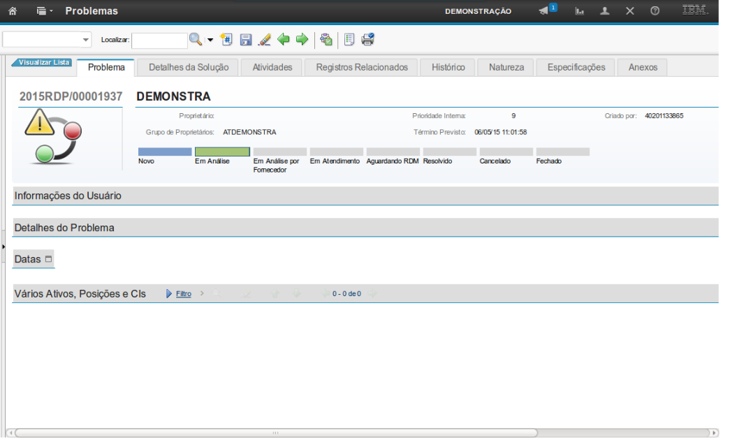This screenshot has width=737, height=440.
Task: Click the Help question mark icon
Action: (x=655, y=11)
